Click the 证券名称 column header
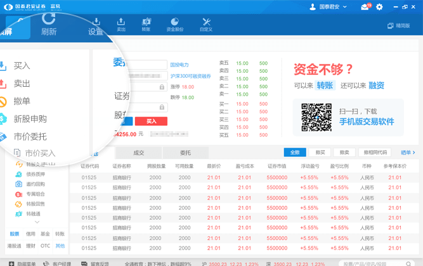423x266 pixels. click(x=122, y=166)
